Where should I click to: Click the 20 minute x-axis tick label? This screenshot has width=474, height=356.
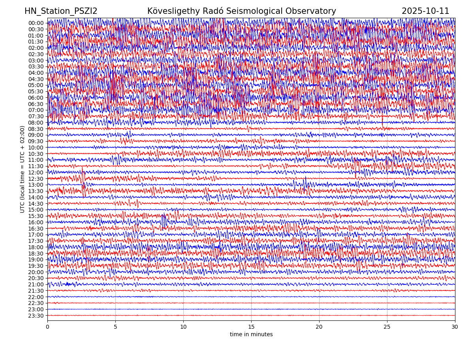pos(319,327)
